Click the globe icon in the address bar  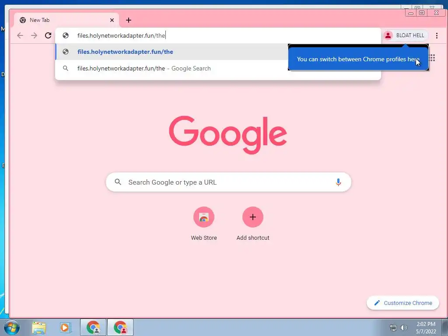tap(66, 35)
